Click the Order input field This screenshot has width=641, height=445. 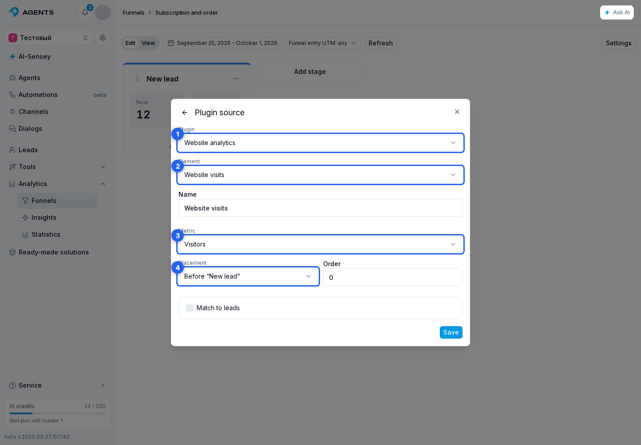(x=393, y=277)
